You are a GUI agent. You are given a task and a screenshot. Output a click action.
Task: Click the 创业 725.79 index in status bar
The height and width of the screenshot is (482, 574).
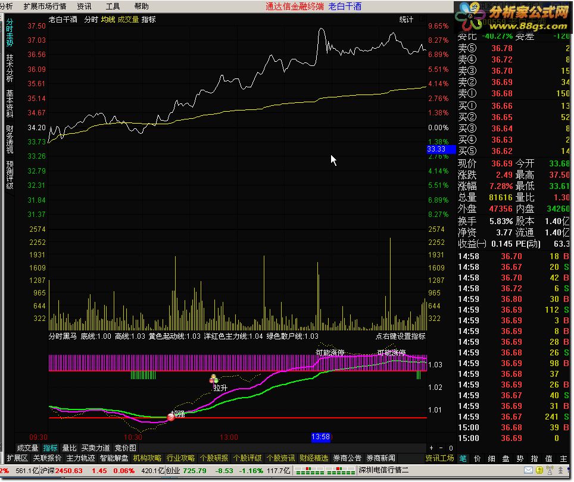coord(186,471)
